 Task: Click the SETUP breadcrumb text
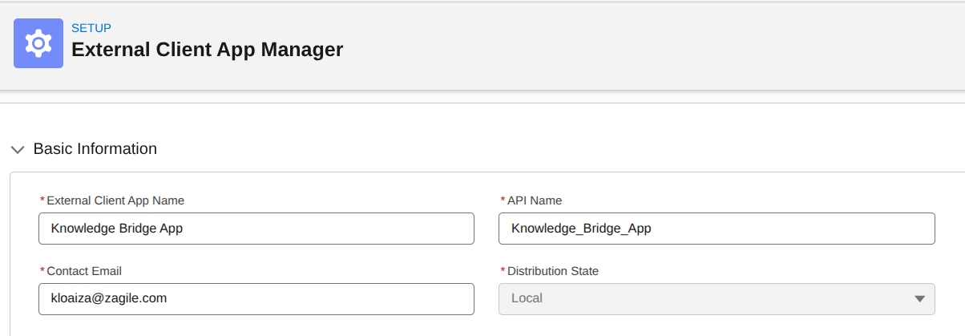click(x=91, y=28)
